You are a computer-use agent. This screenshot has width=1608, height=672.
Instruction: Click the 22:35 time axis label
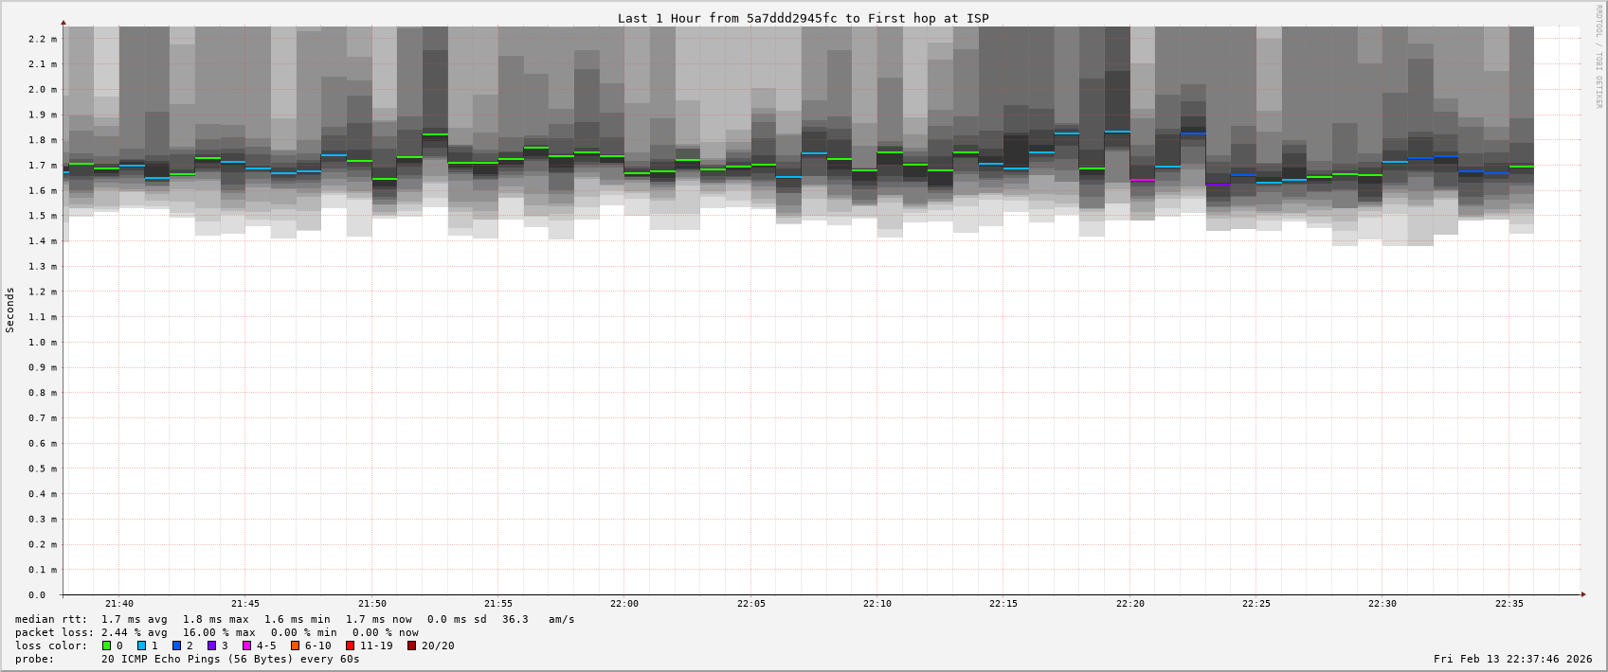pyautogui.click(x=1509, y=604)
